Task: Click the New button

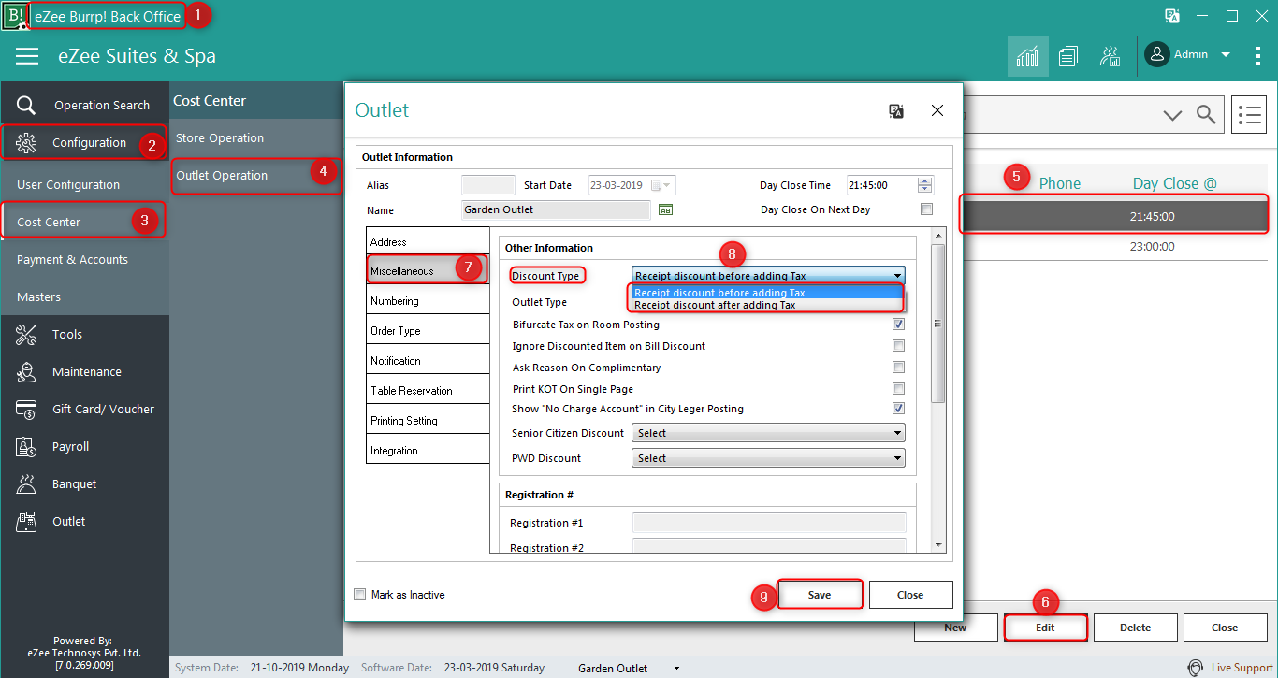Action: 955,628
